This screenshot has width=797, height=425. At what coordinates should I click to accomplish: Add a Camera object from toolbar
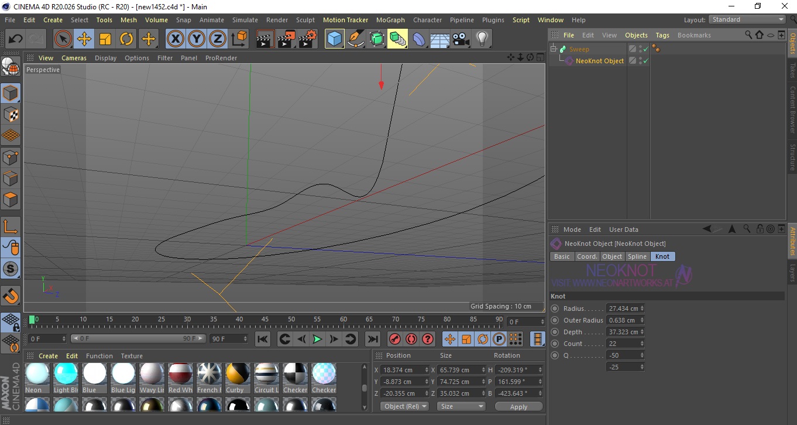[461, 39]
